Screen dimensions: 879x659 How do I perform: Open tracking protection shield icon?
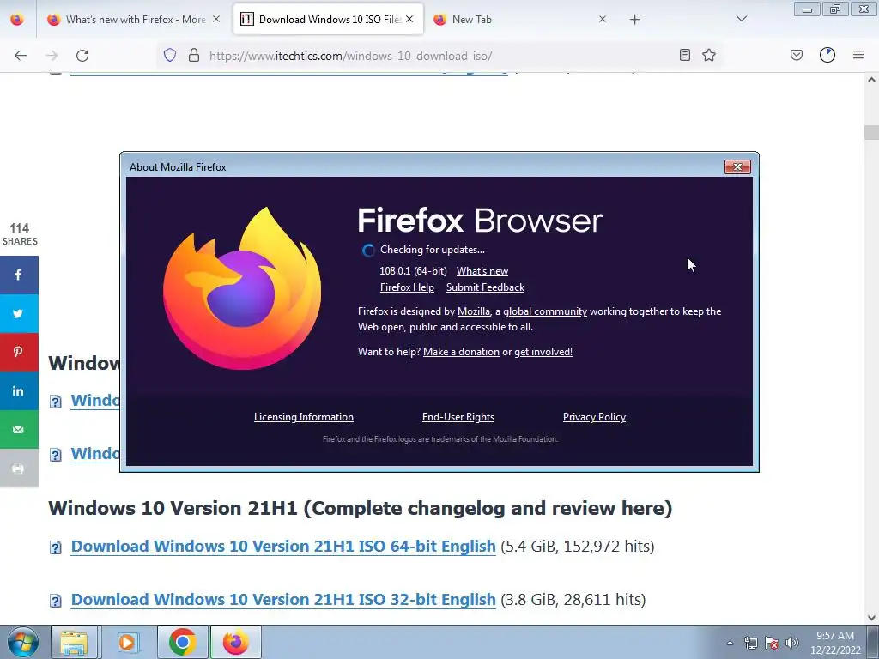(170, 55)
